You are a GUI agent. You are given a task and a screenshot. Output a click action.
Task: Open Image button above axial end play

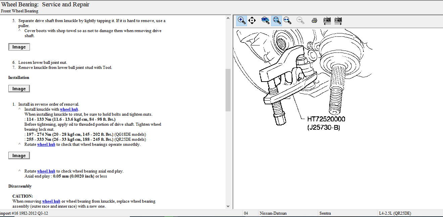click(x=19, y=156)
